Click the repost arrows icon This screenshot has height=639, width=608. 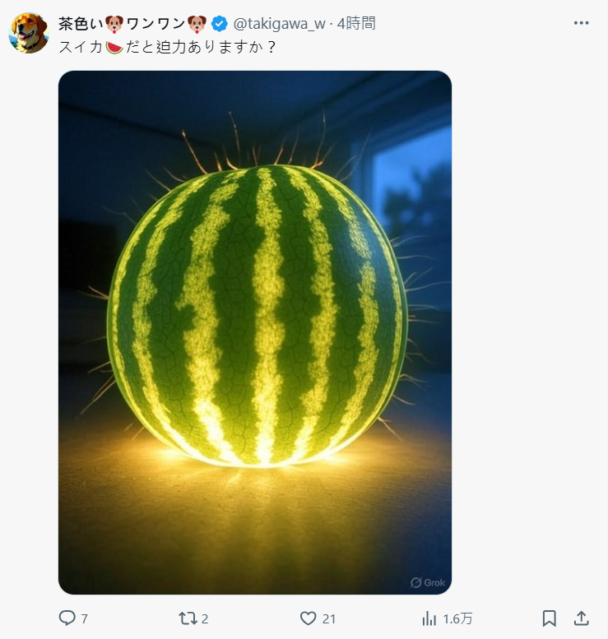coord(187,618)
